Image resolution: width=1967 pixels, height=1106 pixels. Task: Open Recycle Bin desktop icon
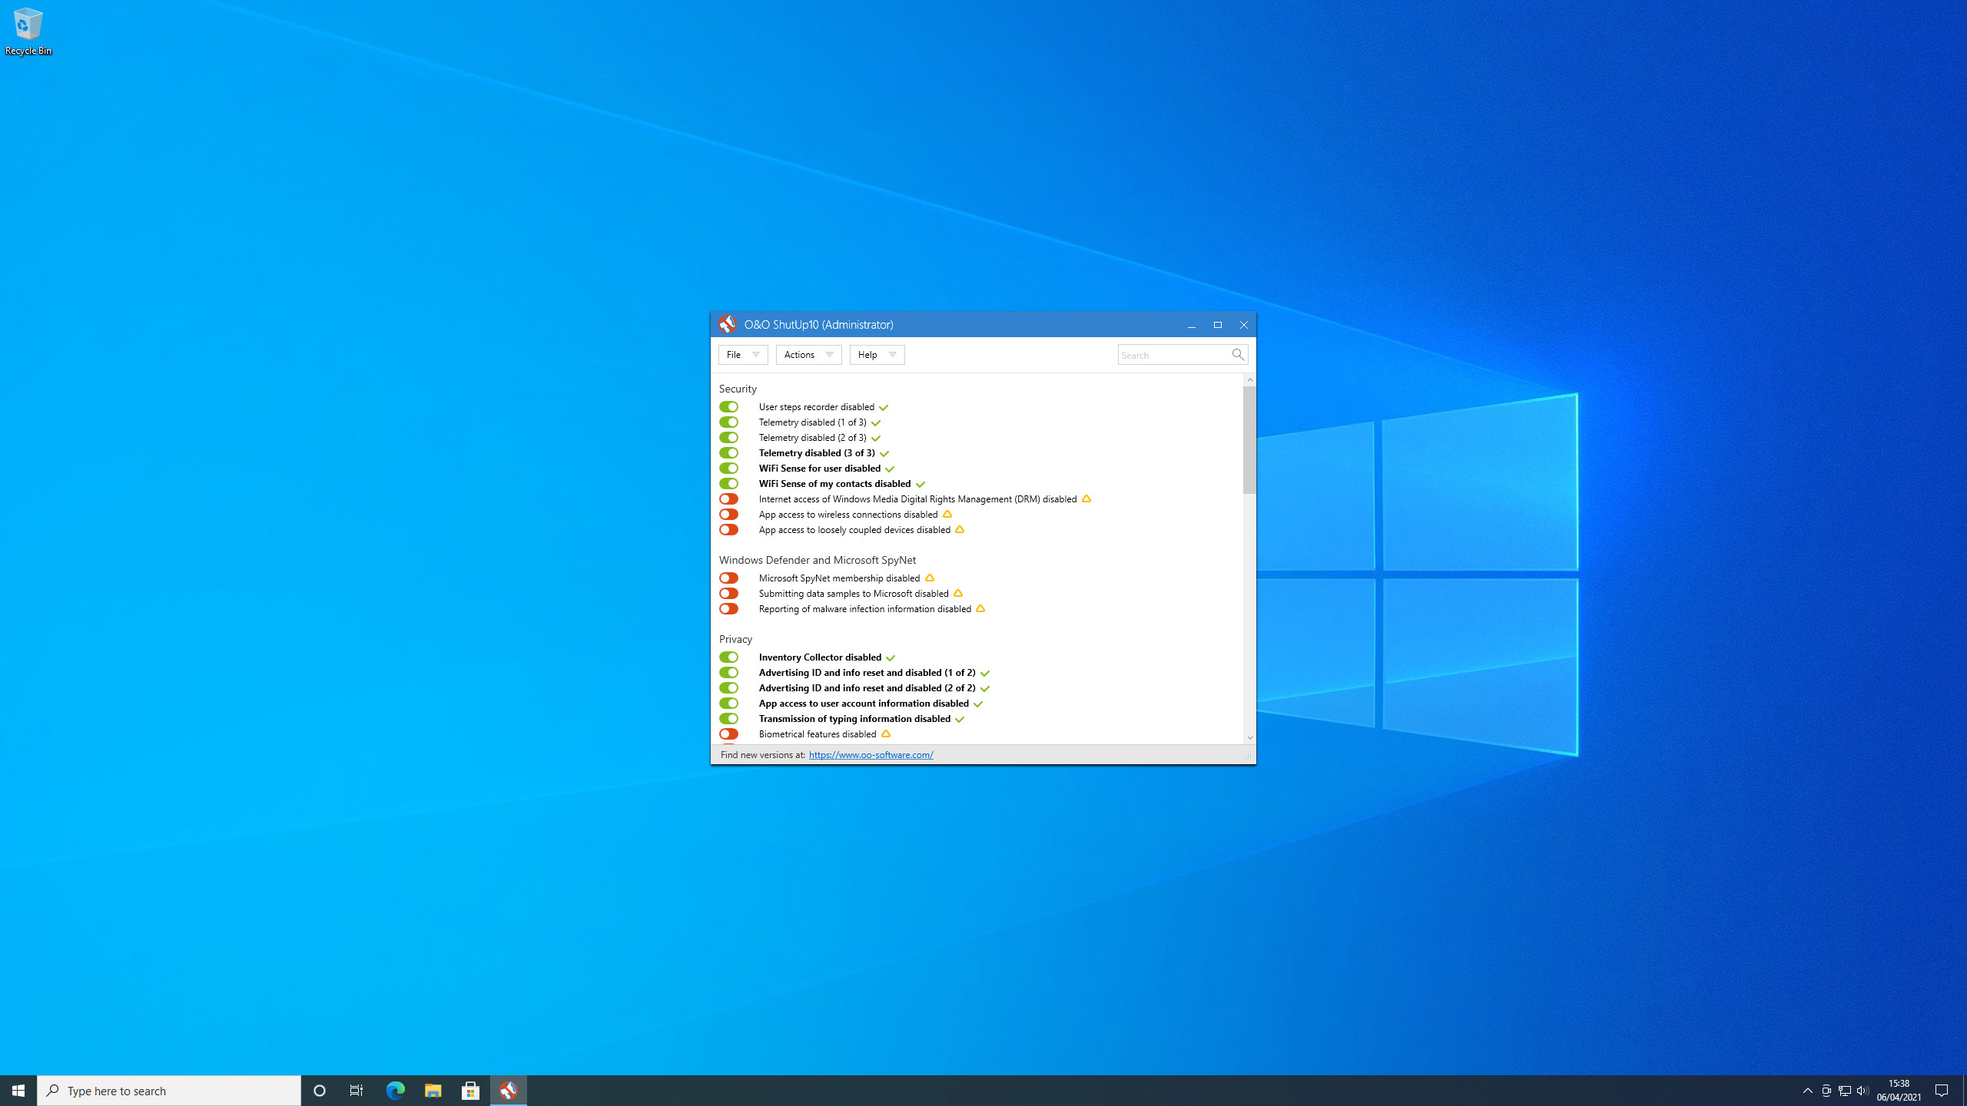28,31
